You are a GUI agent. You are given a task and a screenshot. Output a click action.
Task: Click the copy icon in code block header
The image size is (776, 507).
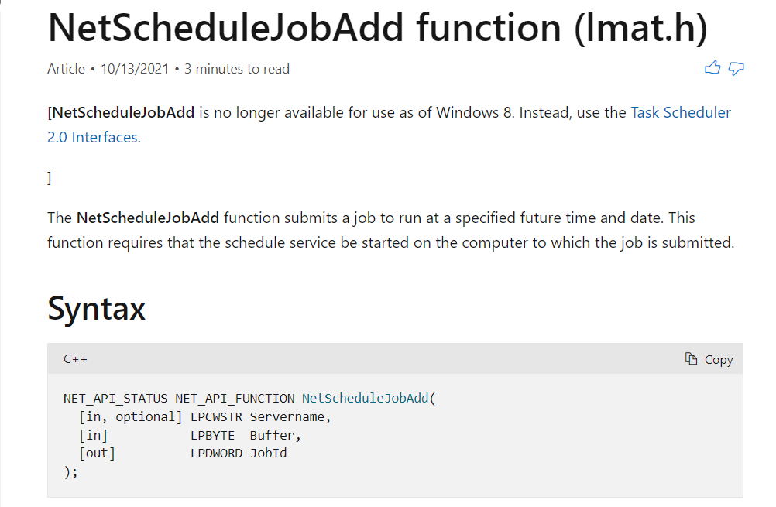pyautogui.click(x=691, y=358)
